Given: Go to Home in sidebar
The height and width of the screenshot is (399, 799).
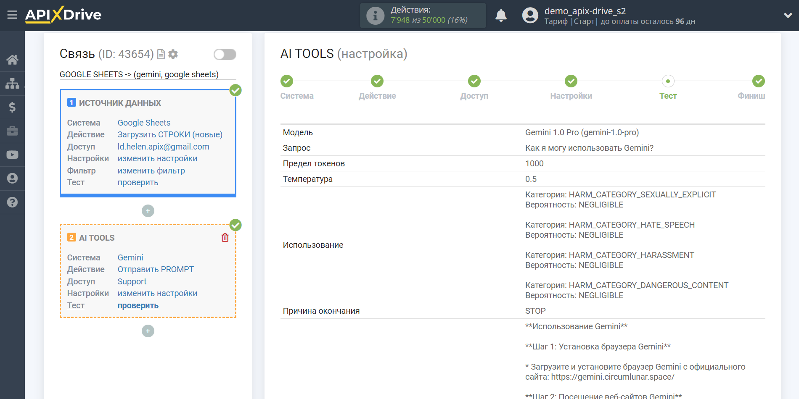Looking at the screenshot, I should [12, 60].
